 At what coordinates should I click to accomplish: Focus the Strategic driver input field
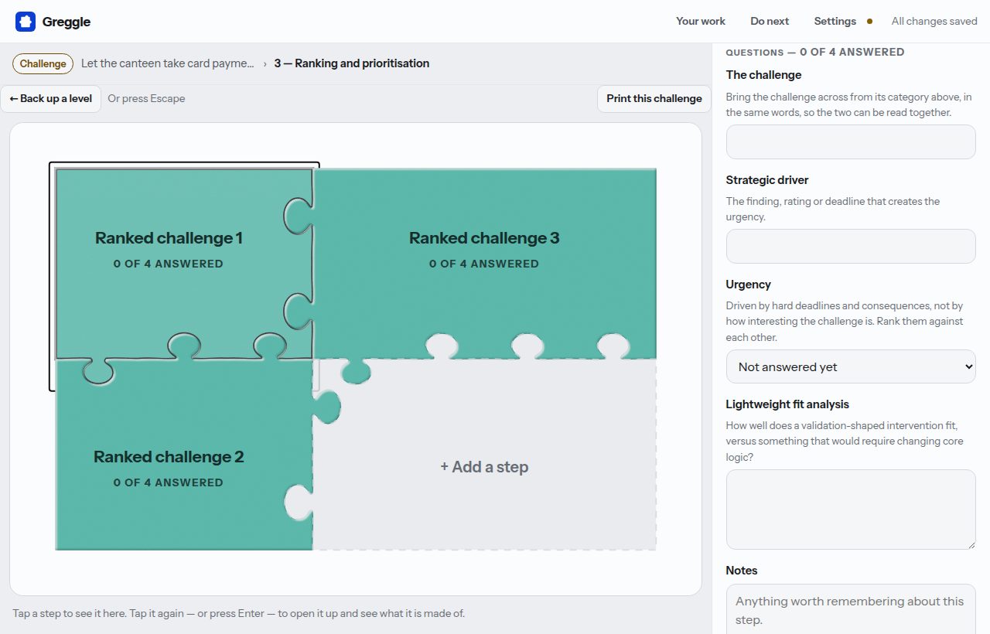[851, 247]
